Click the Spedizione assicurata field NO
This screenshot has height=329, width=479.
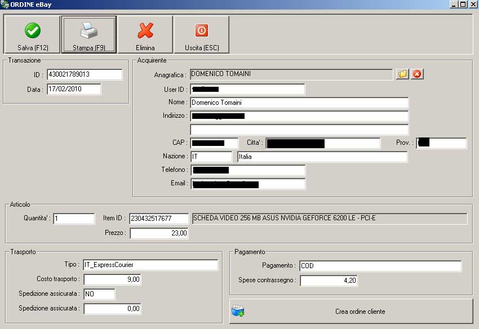tap(99, 294)
